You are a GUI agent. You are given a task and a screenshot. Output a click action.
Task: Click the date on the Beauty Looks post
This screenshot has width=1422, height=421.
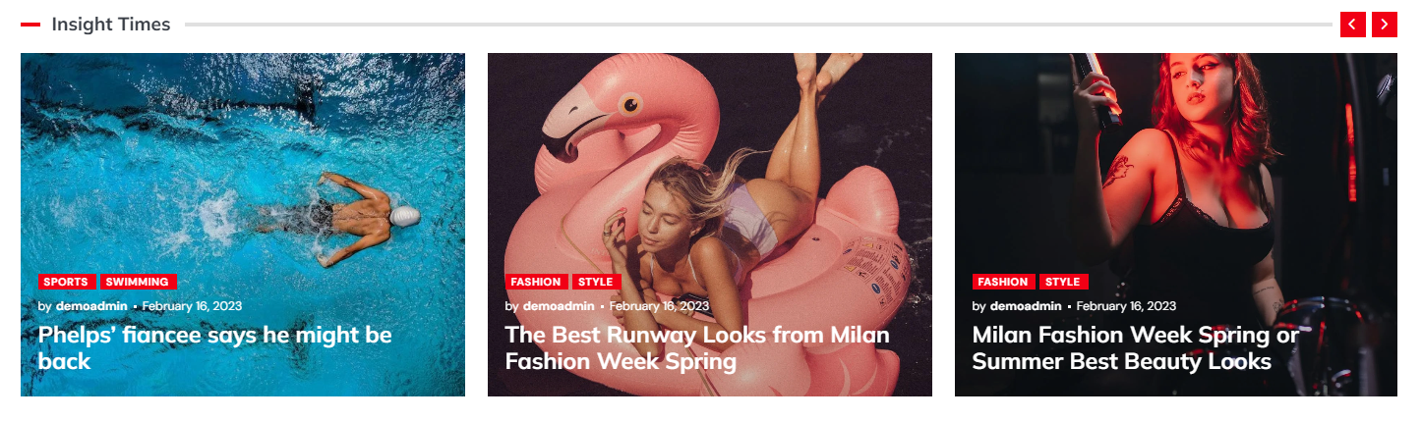[x=1126, y=306]
